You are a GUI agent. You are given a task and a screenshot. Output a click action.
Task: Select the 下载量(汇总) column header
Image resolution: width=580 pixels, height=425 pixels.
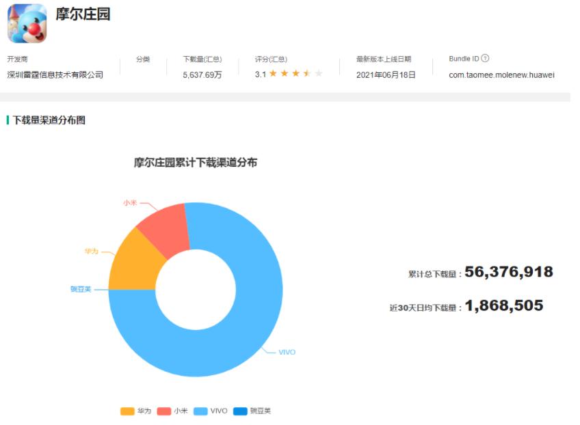pos(202,59)
